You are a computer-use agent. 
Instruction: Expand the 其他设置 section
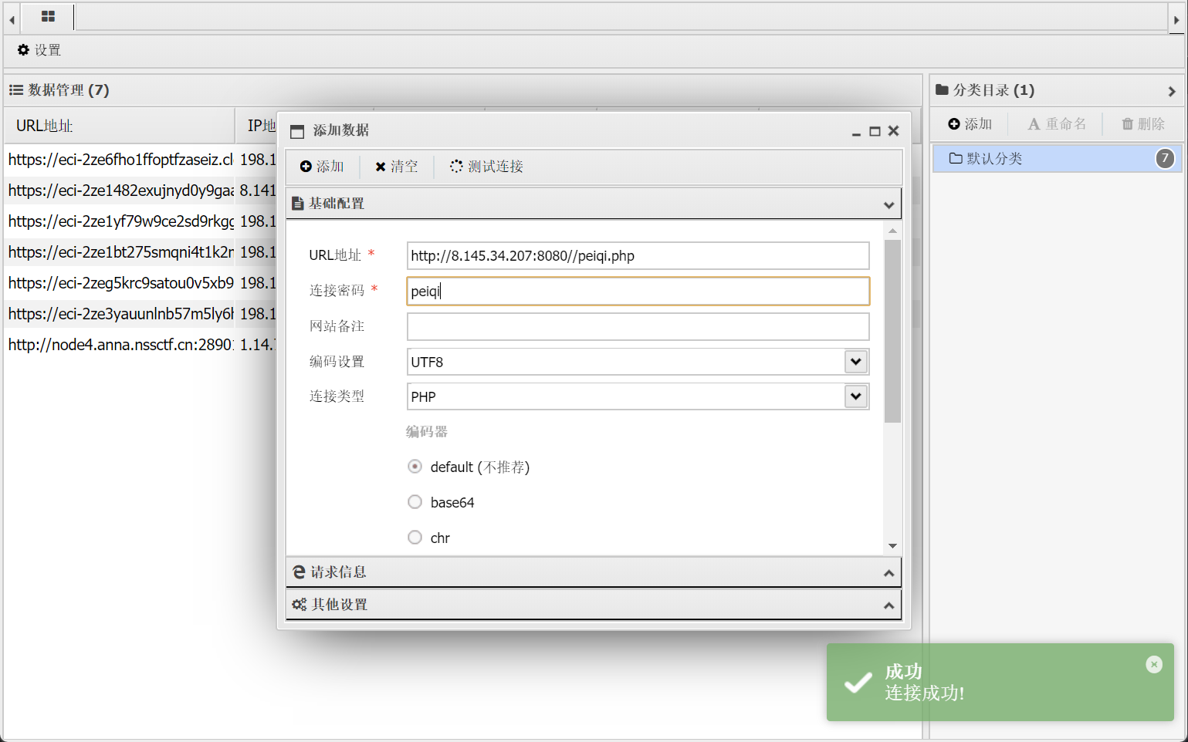pyautogui.click(x=593, y=605)
